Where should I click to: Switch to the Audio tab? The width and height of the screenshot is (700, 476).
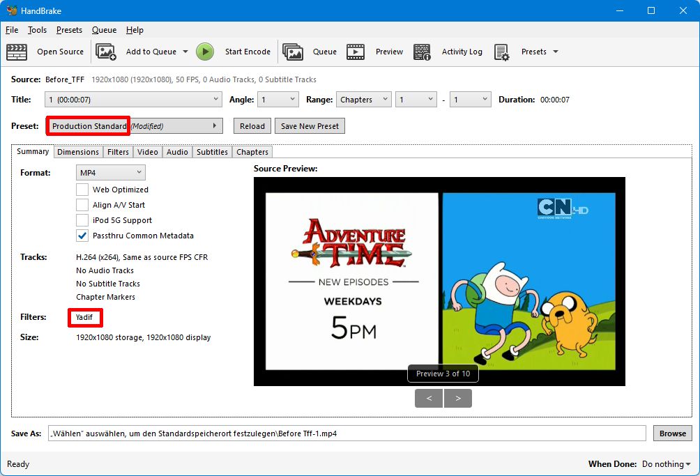coord(177,152)
